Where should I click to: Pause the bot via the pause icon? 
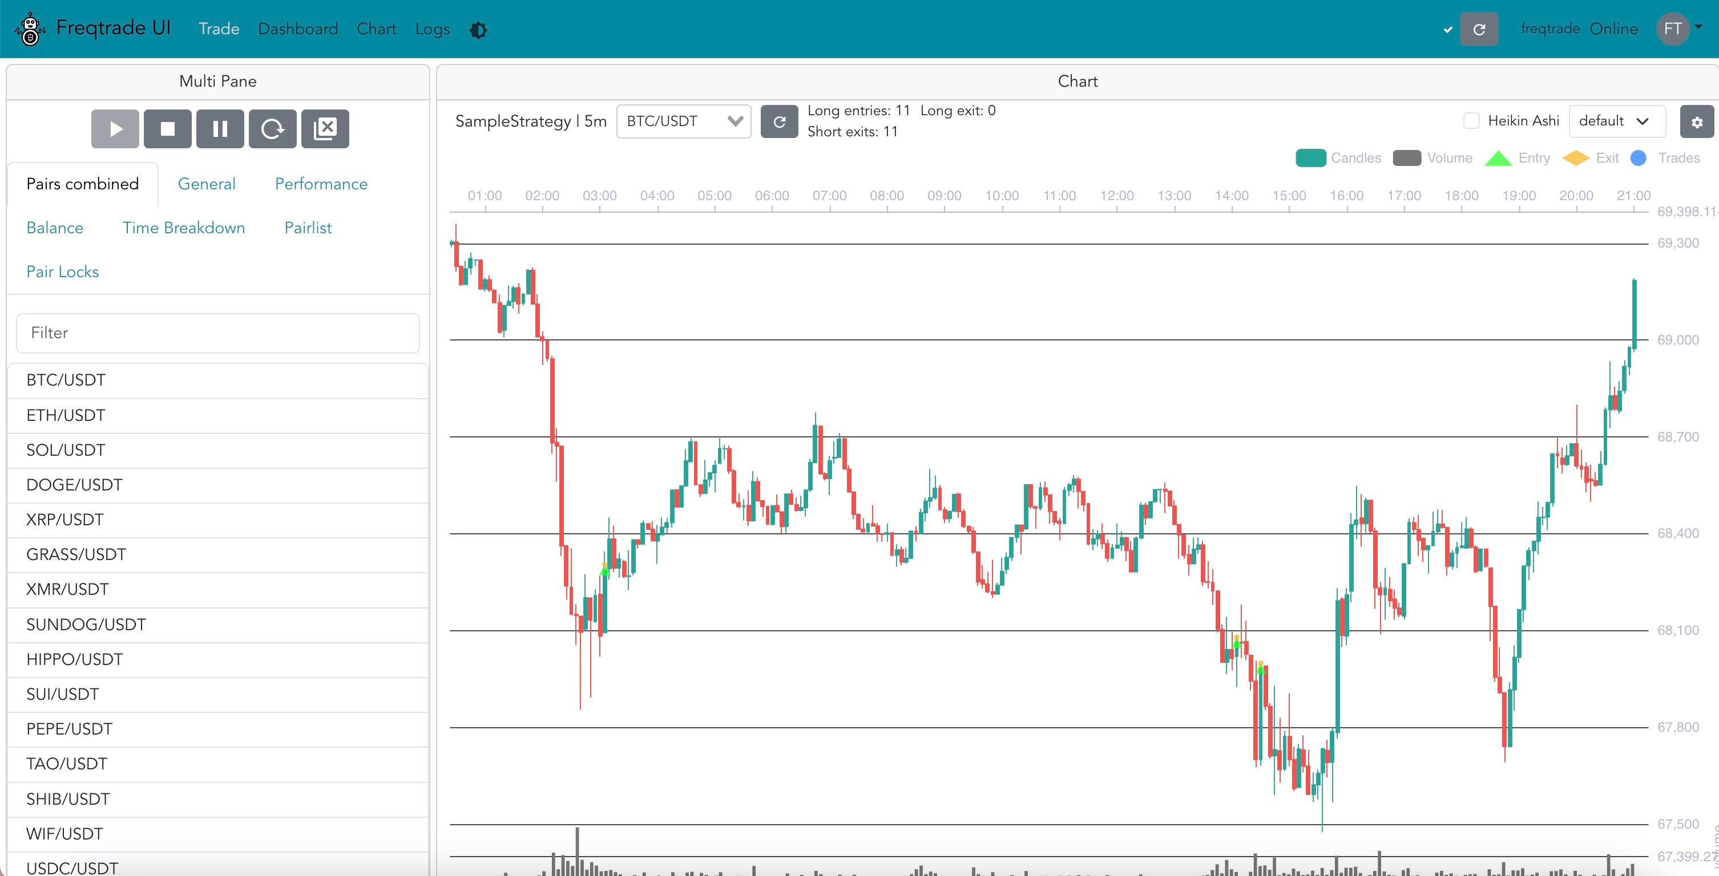click(220, 129)
